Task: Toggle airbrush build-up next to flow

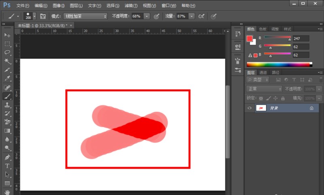Action: click(x=201, y=16)
